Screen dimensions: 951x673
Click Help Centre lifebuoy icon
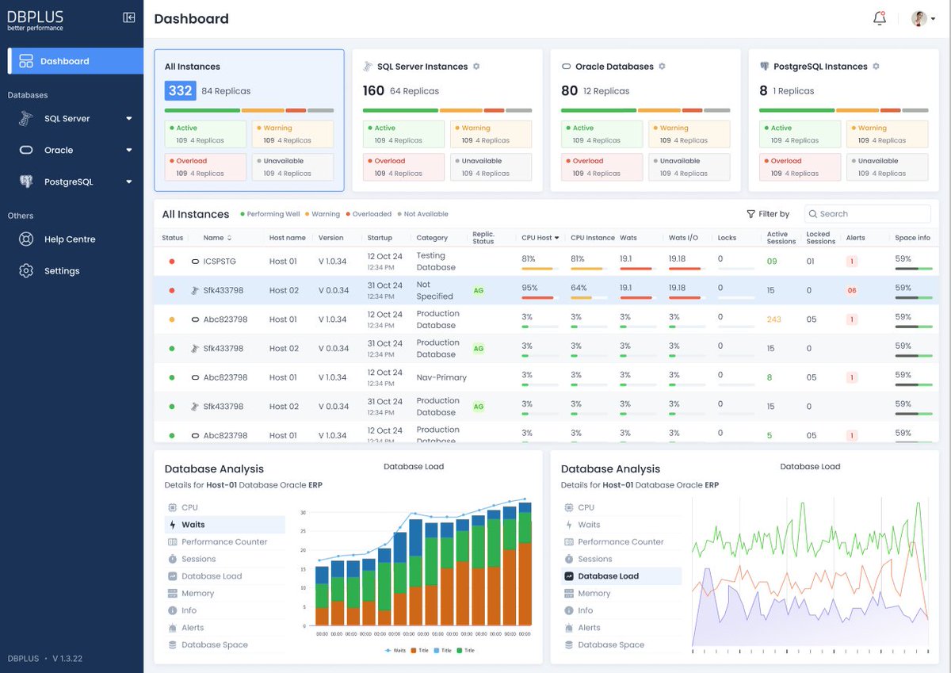[x=26, y=239]
